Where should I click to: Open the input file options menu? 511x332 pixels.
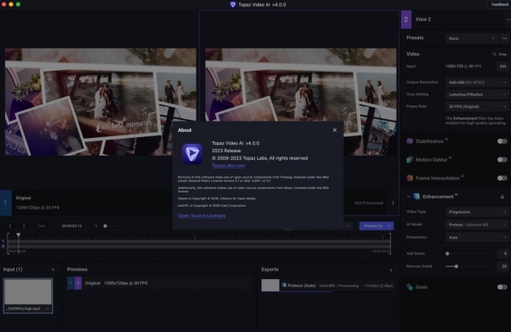[47, 308]
